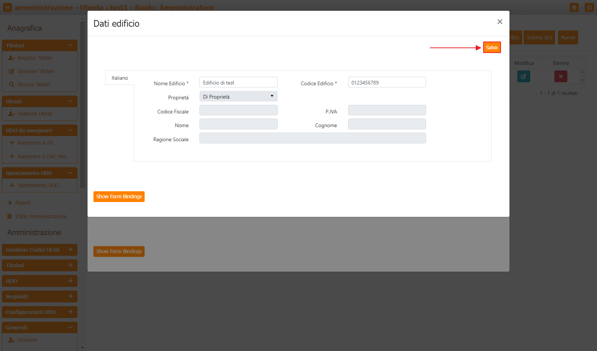This screenshot has height=351, width=597.
Task: Click the power logout icon
Action: [x=589, y=7]
